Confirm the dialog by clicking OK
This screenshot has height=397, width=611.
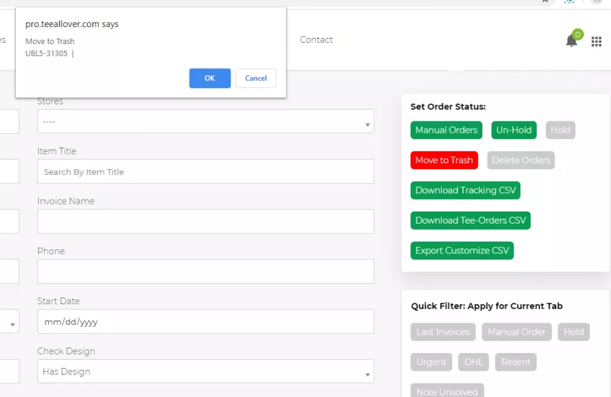pyautogui.click(x=210, y=78)
